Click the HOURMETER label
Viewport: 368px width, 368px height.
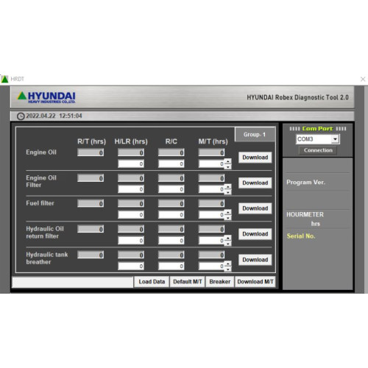[x=305, y=214]
